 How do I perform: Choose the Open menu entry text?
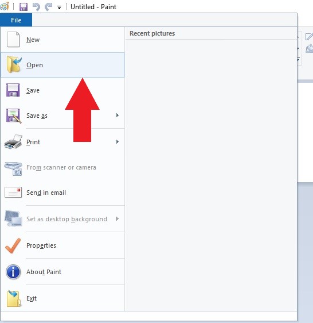click(x=34, y=65)
